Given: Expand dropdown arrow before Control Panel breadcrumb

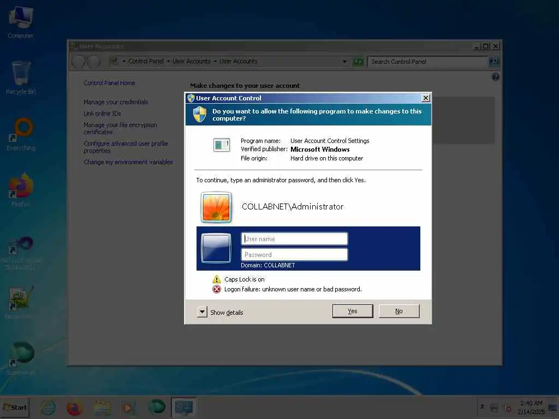Looking at the screenshot, I should 124,61.
